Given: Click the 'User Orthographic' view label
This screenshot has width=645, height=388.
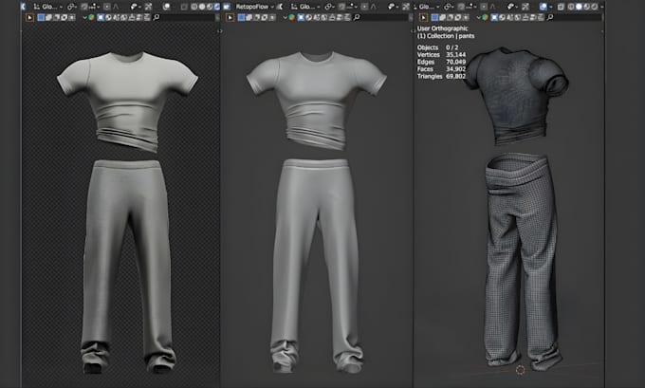Looking at the screenshot, I should coord(442,28).
